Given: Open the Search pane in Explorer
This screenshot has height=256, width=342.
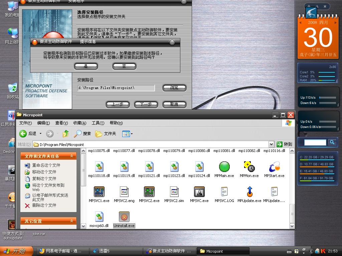Looking at the screenshot, I should pos(82,134).
